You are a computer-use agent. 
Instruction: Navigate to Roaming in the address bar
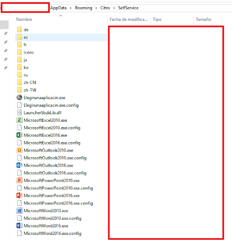tap(84, 8)
